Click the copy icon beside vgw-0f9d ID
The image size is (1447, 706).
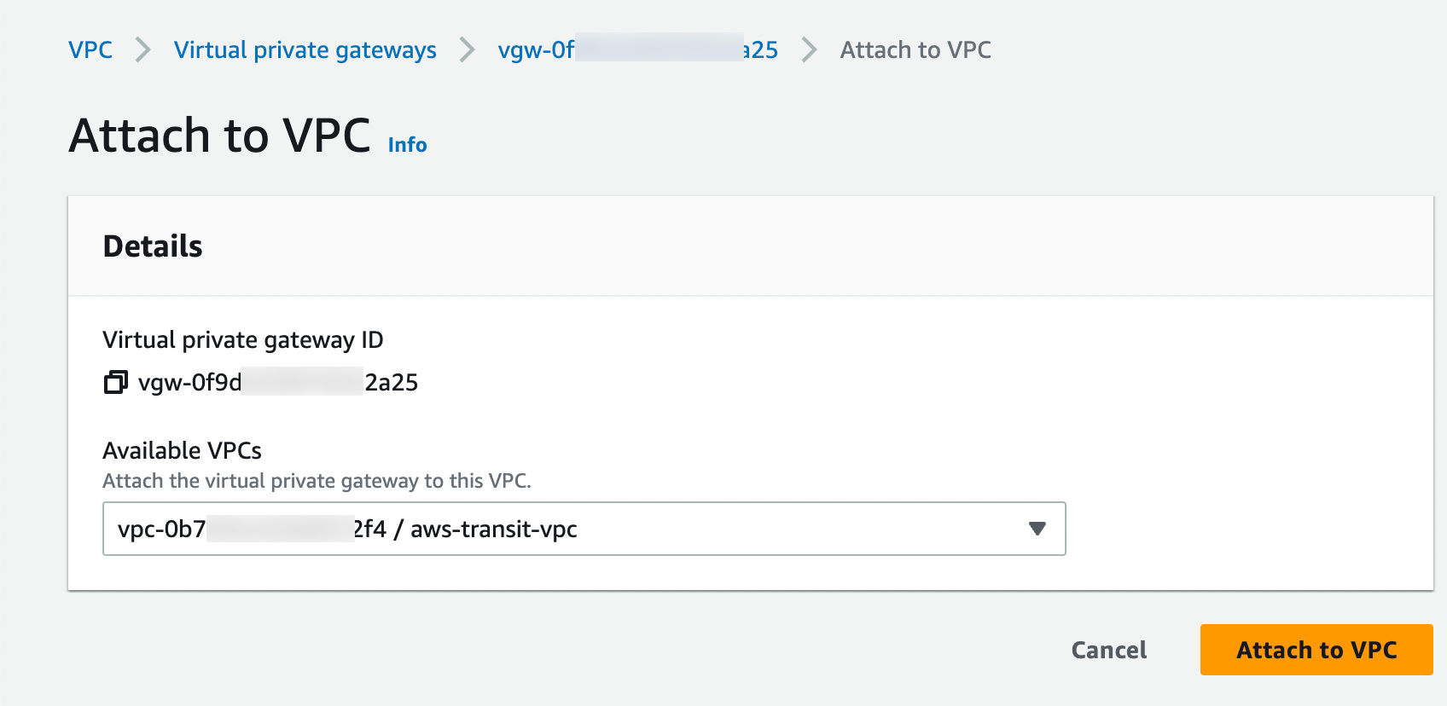[113, 382]
